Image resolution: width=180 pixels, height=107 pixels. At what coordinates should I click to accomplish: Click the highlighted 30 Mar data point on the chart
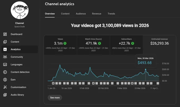click(146, 69)
